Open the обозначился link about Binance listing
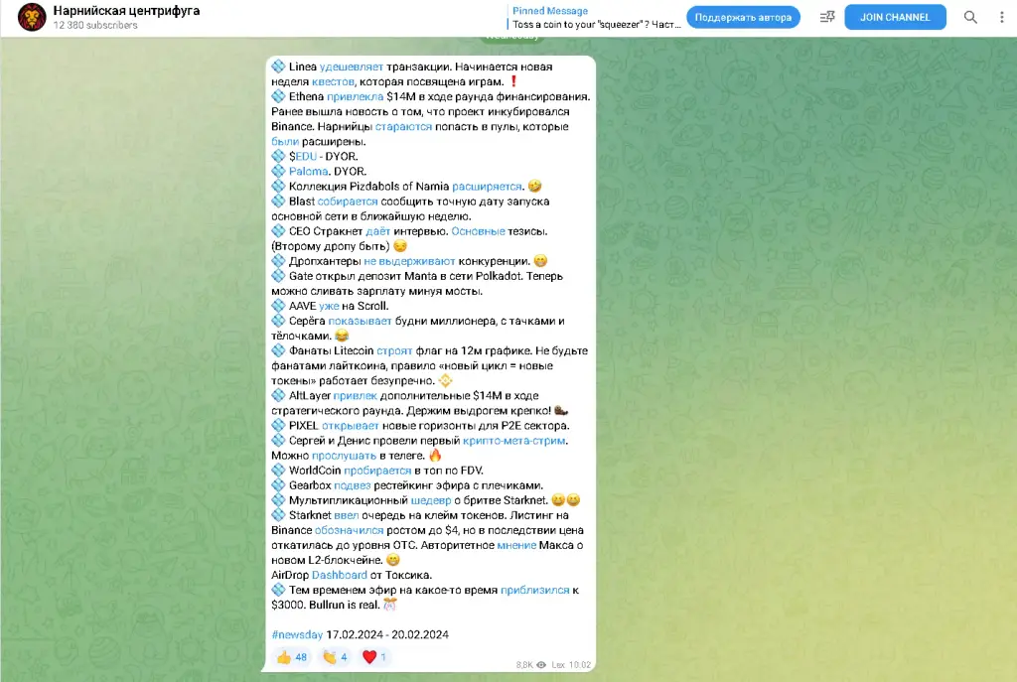Screen dimensions: 1017x682 coord(349,530)
